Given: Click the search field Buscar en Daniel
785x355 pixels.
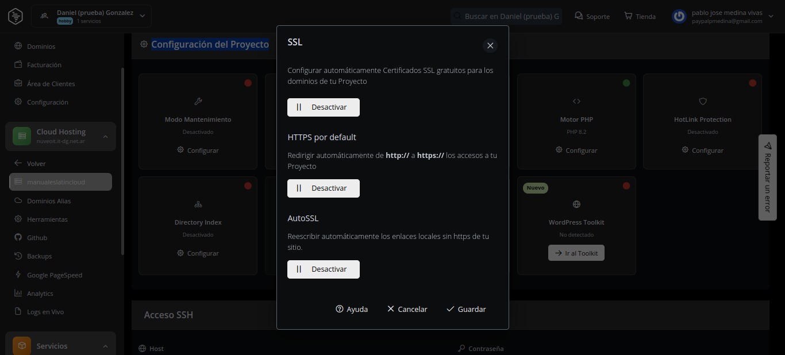Looking at the screenshot, I should [x=510, y=16].
